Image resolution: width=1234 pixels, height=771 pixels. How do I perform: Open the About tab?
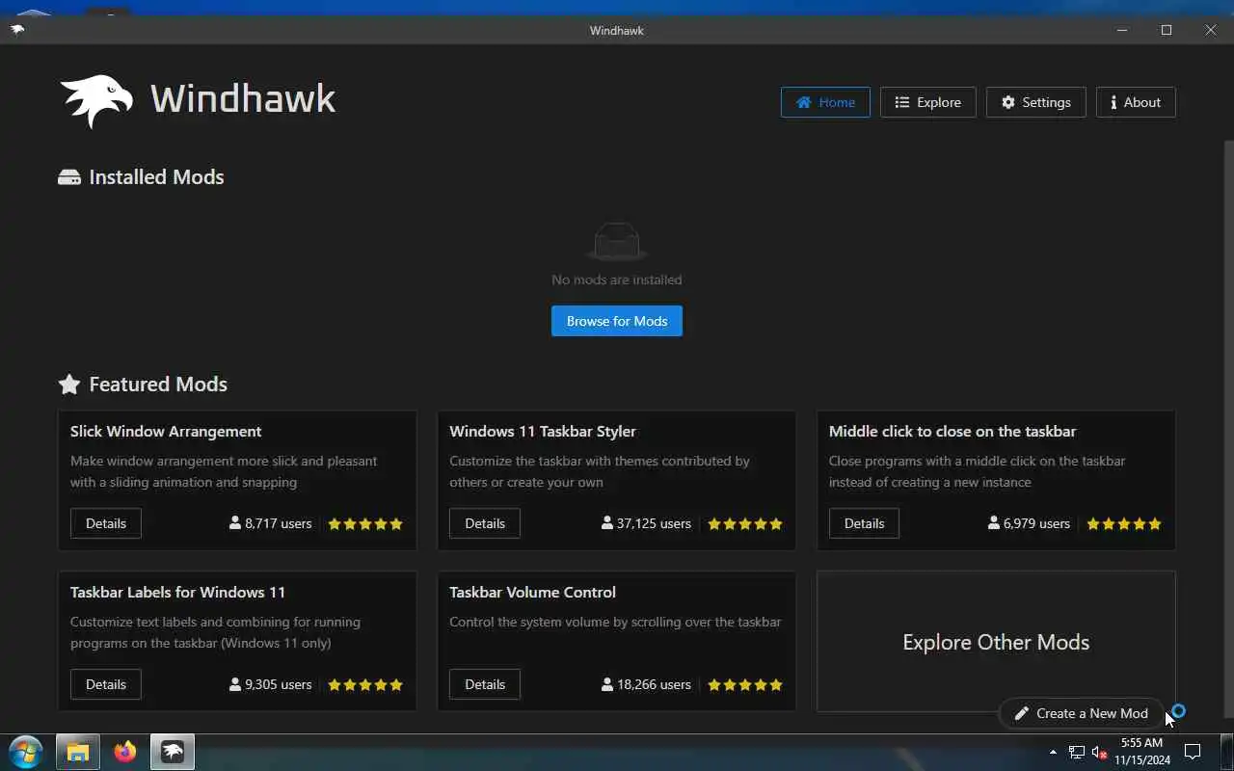click(1136, 102)
